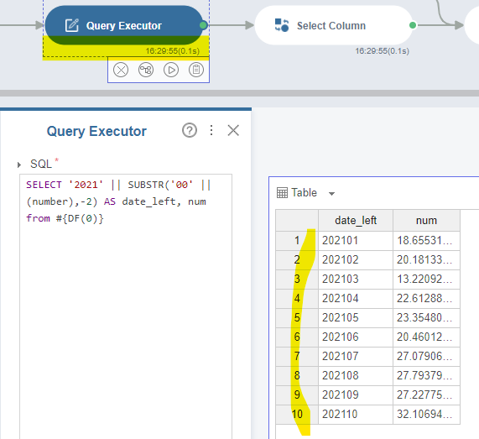Click the num column header
Image resolution: width=479 pixels, height=439 pixels.
point(426,221)
